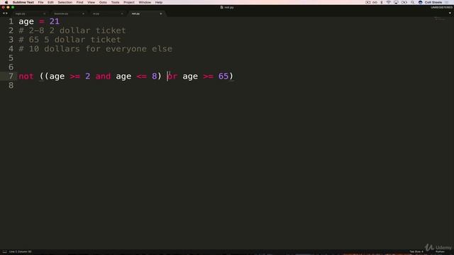The width and height of the screenshot is (454, 255).
Task: Click the UNREGISTERED label
Action: click(x=441, y=7)
